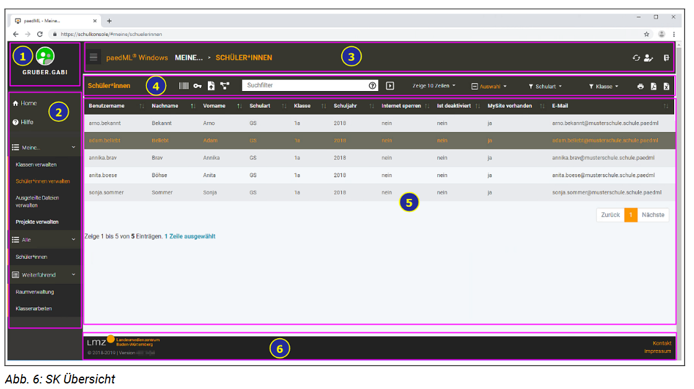Screen dimensions: 694x389
Task: Open the Schulart filter dropdown
Action: (545, 87)
